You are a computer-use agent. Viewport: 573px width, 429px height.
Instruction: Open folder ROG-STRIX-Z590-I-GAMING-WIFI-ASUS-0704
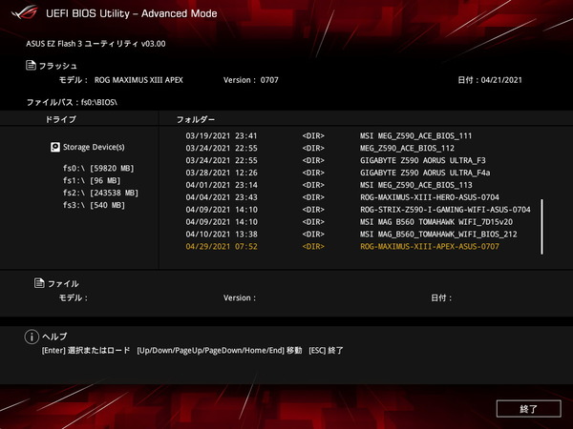click(445, 210)
